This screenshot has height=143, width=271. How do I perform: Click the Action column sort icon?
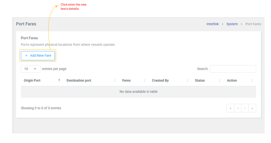[x=251, y=81]
